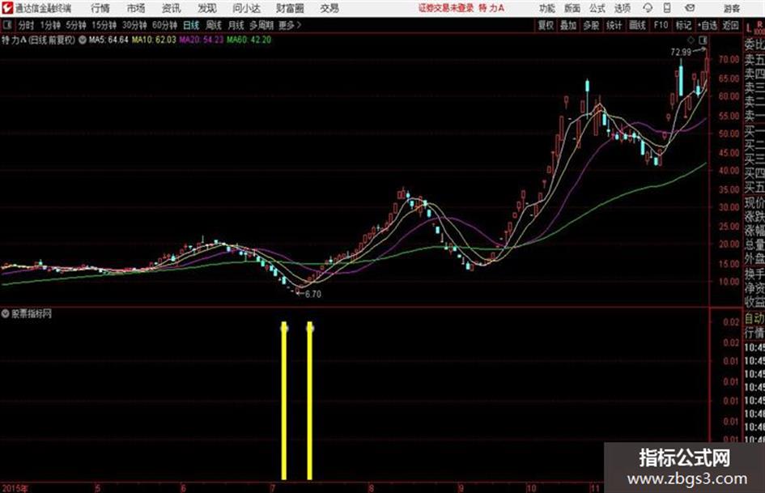Screen dimensions: 765x493
Task: Open the 交易 menu
Action: (329, 8)
